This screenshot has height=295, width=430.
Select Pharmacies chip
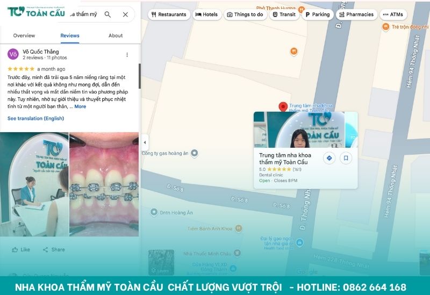click(x=356, y=15)
